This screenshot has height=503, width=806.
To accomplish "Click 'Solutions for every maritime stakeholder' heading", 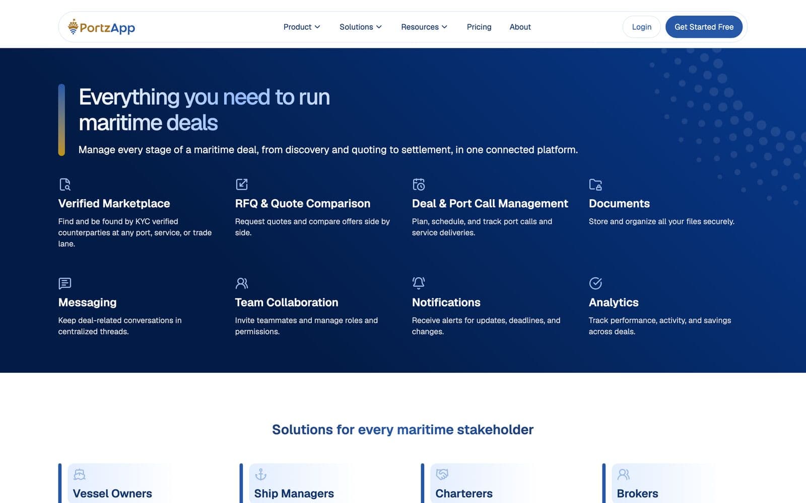I will point(403,430).
